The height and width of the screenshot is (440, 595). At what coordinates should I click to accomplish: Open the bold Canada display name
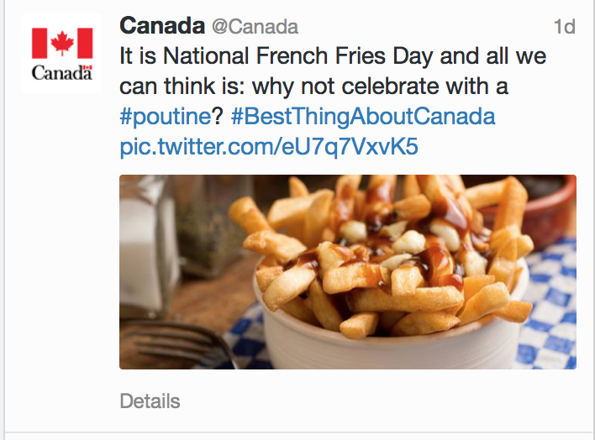point(161,27)
